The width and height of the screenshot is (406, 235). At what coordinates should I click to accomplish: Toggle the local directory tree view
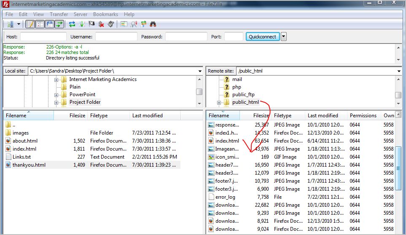point(40,24)
